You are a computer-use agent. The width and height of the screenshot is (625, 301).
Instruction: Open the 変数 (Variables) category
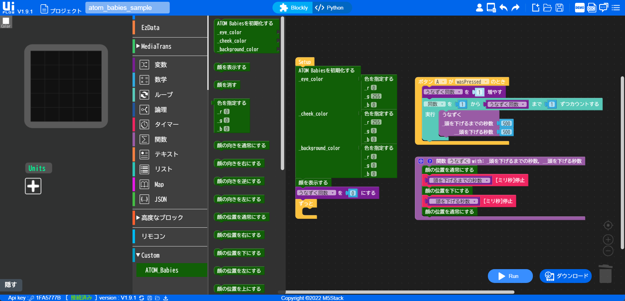pyautogui.click(x=170, y=65)
